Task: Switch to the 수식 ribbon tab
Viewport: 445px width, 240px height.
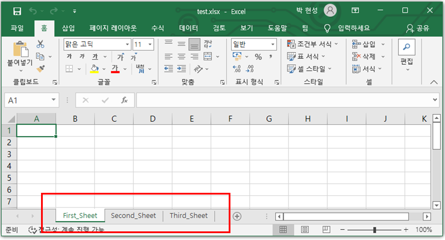Action: (158, 28)
